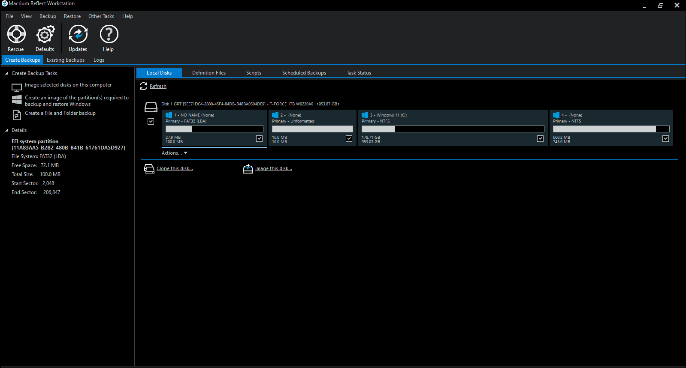Open the Help question mark icon
Screen dimensions: 686x368
109,34
